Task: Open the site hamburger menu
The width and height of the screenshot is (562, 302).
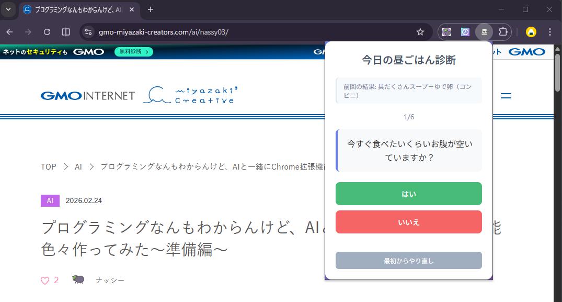Action: coord(506,96)
